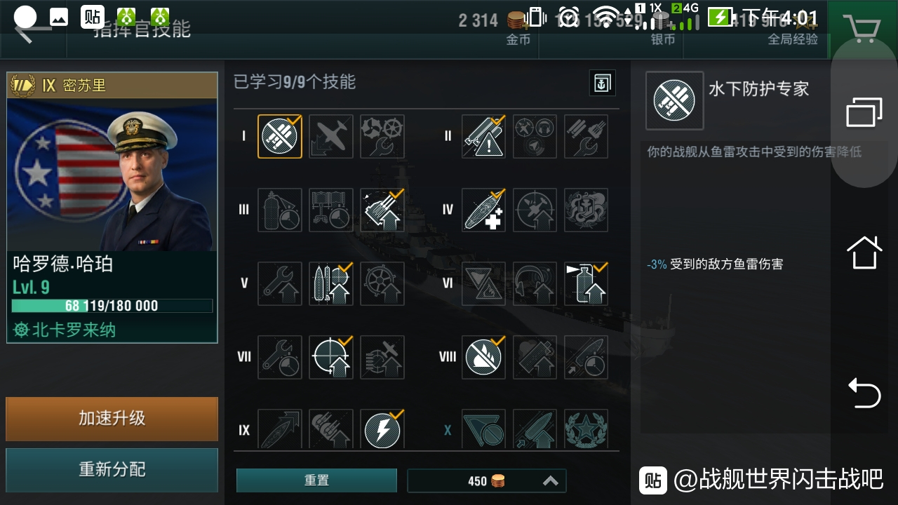The width and height of the screenshot is (898, 505).
Task: Toggle the checked warning skill in row II
Action: 484,136
